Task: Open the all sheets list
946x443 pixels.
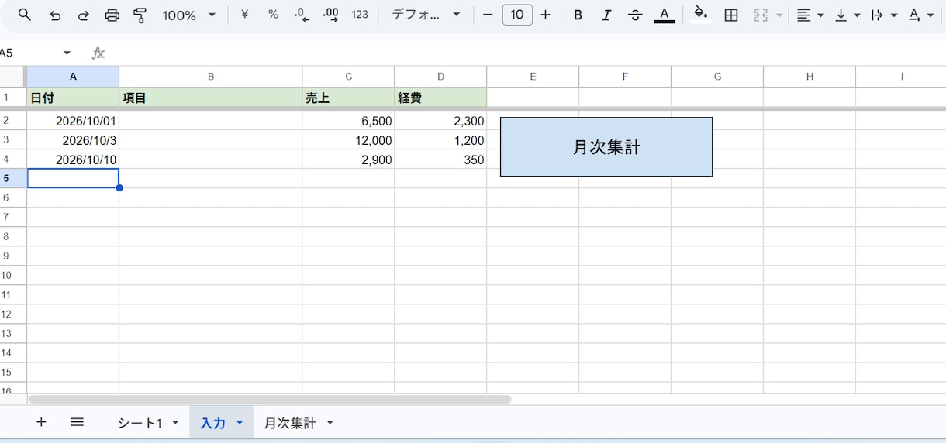Action: [x=77, y=422]
